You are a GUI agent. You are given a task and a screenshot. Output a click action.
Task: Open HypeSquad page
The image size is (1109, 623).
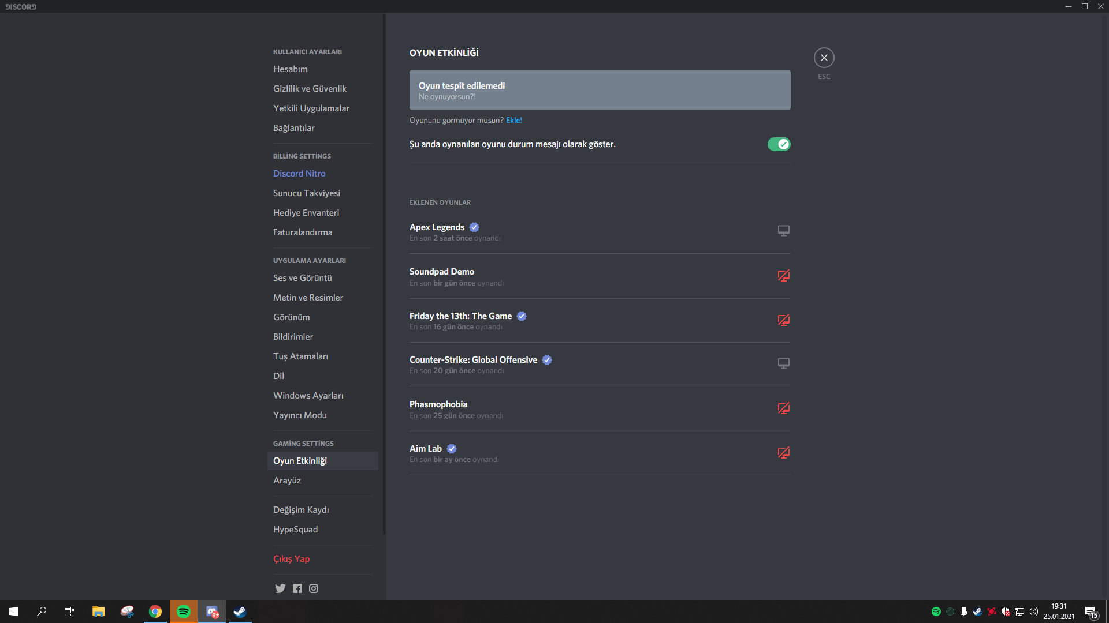[323, 530]
